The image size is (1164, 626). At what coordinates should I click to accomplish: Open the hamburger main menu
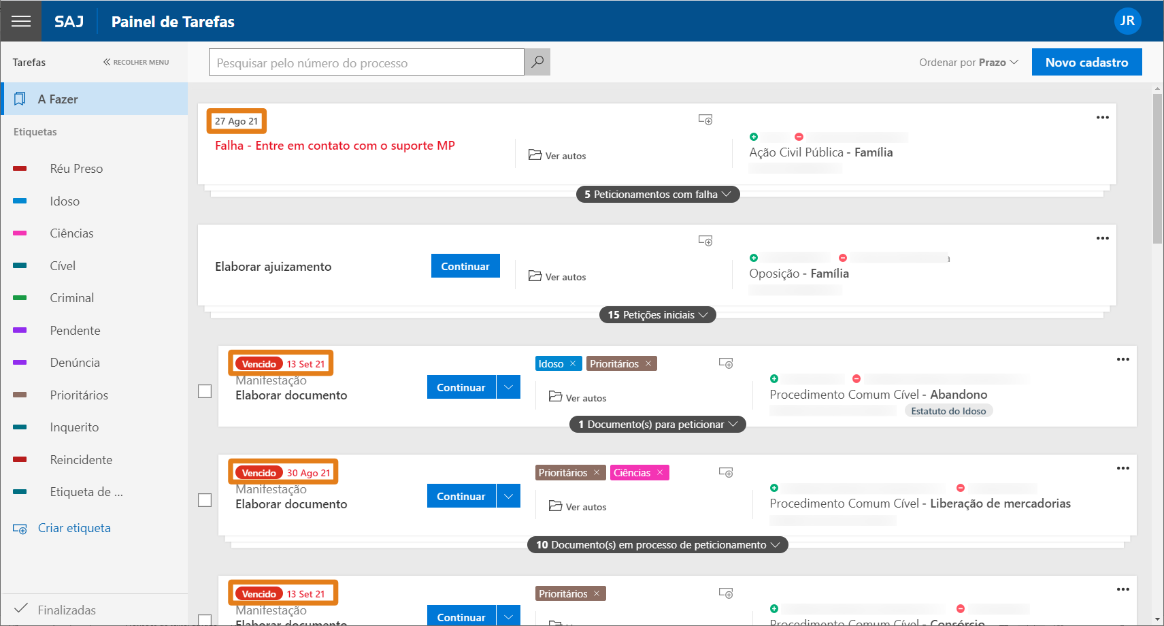[x=21, y=21]
